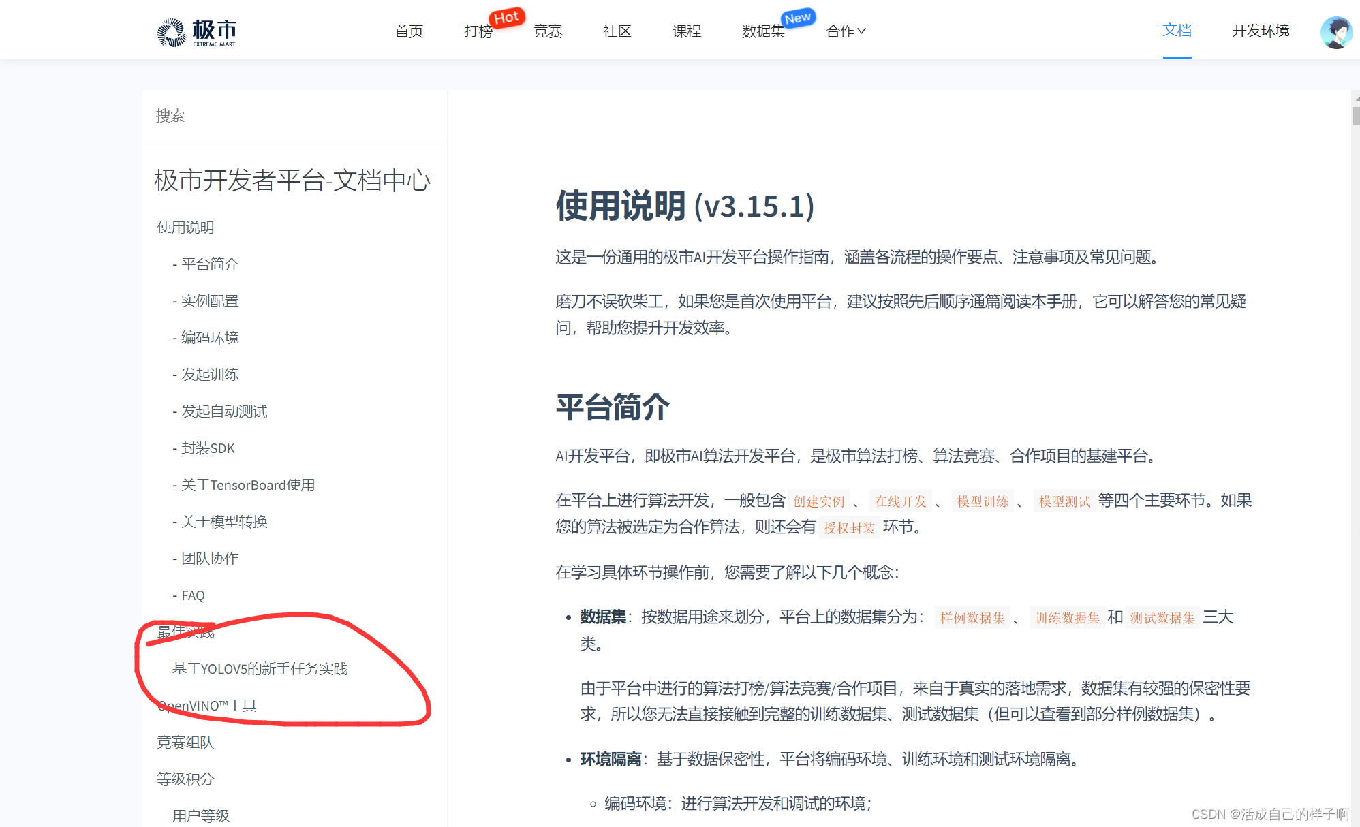
Task: Open 基于YOLOV5的新手任务实践 sidebar link
Action: 260,669
